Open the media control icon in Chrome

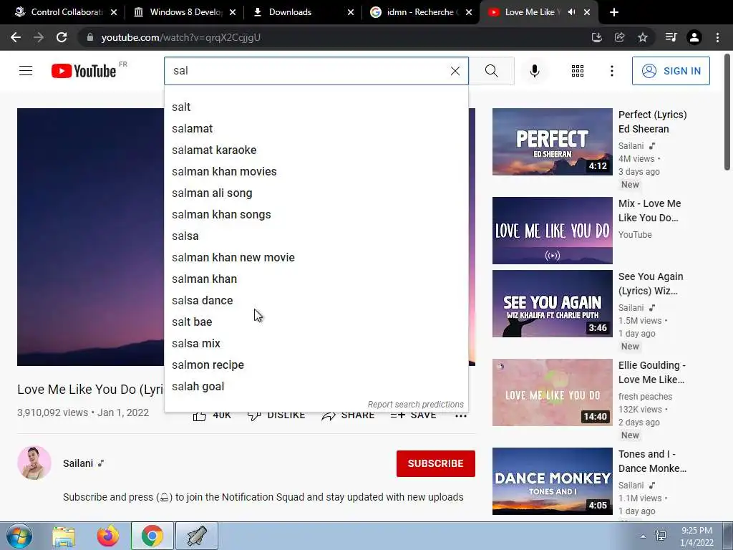pos(671,37)
